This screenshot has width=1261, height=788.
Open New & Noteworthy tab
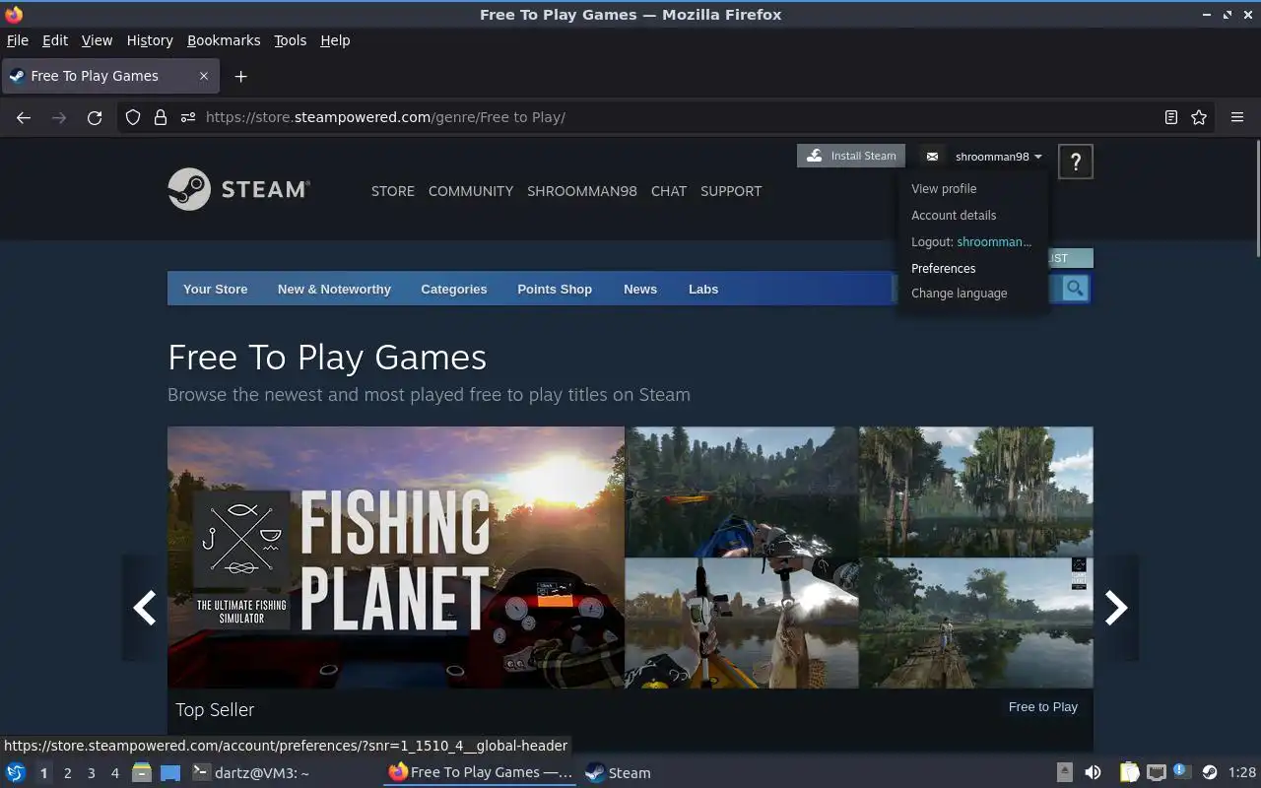[x=334, y=289]
